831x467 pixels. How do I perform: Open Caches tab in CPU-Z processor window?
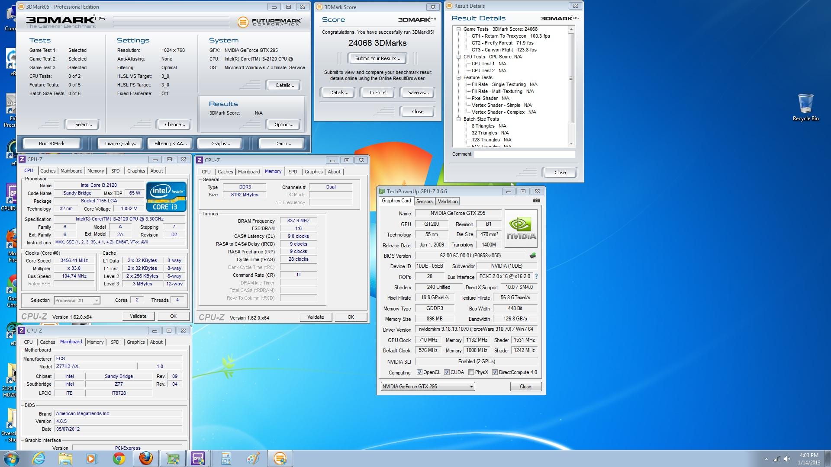tap(48, 171)
